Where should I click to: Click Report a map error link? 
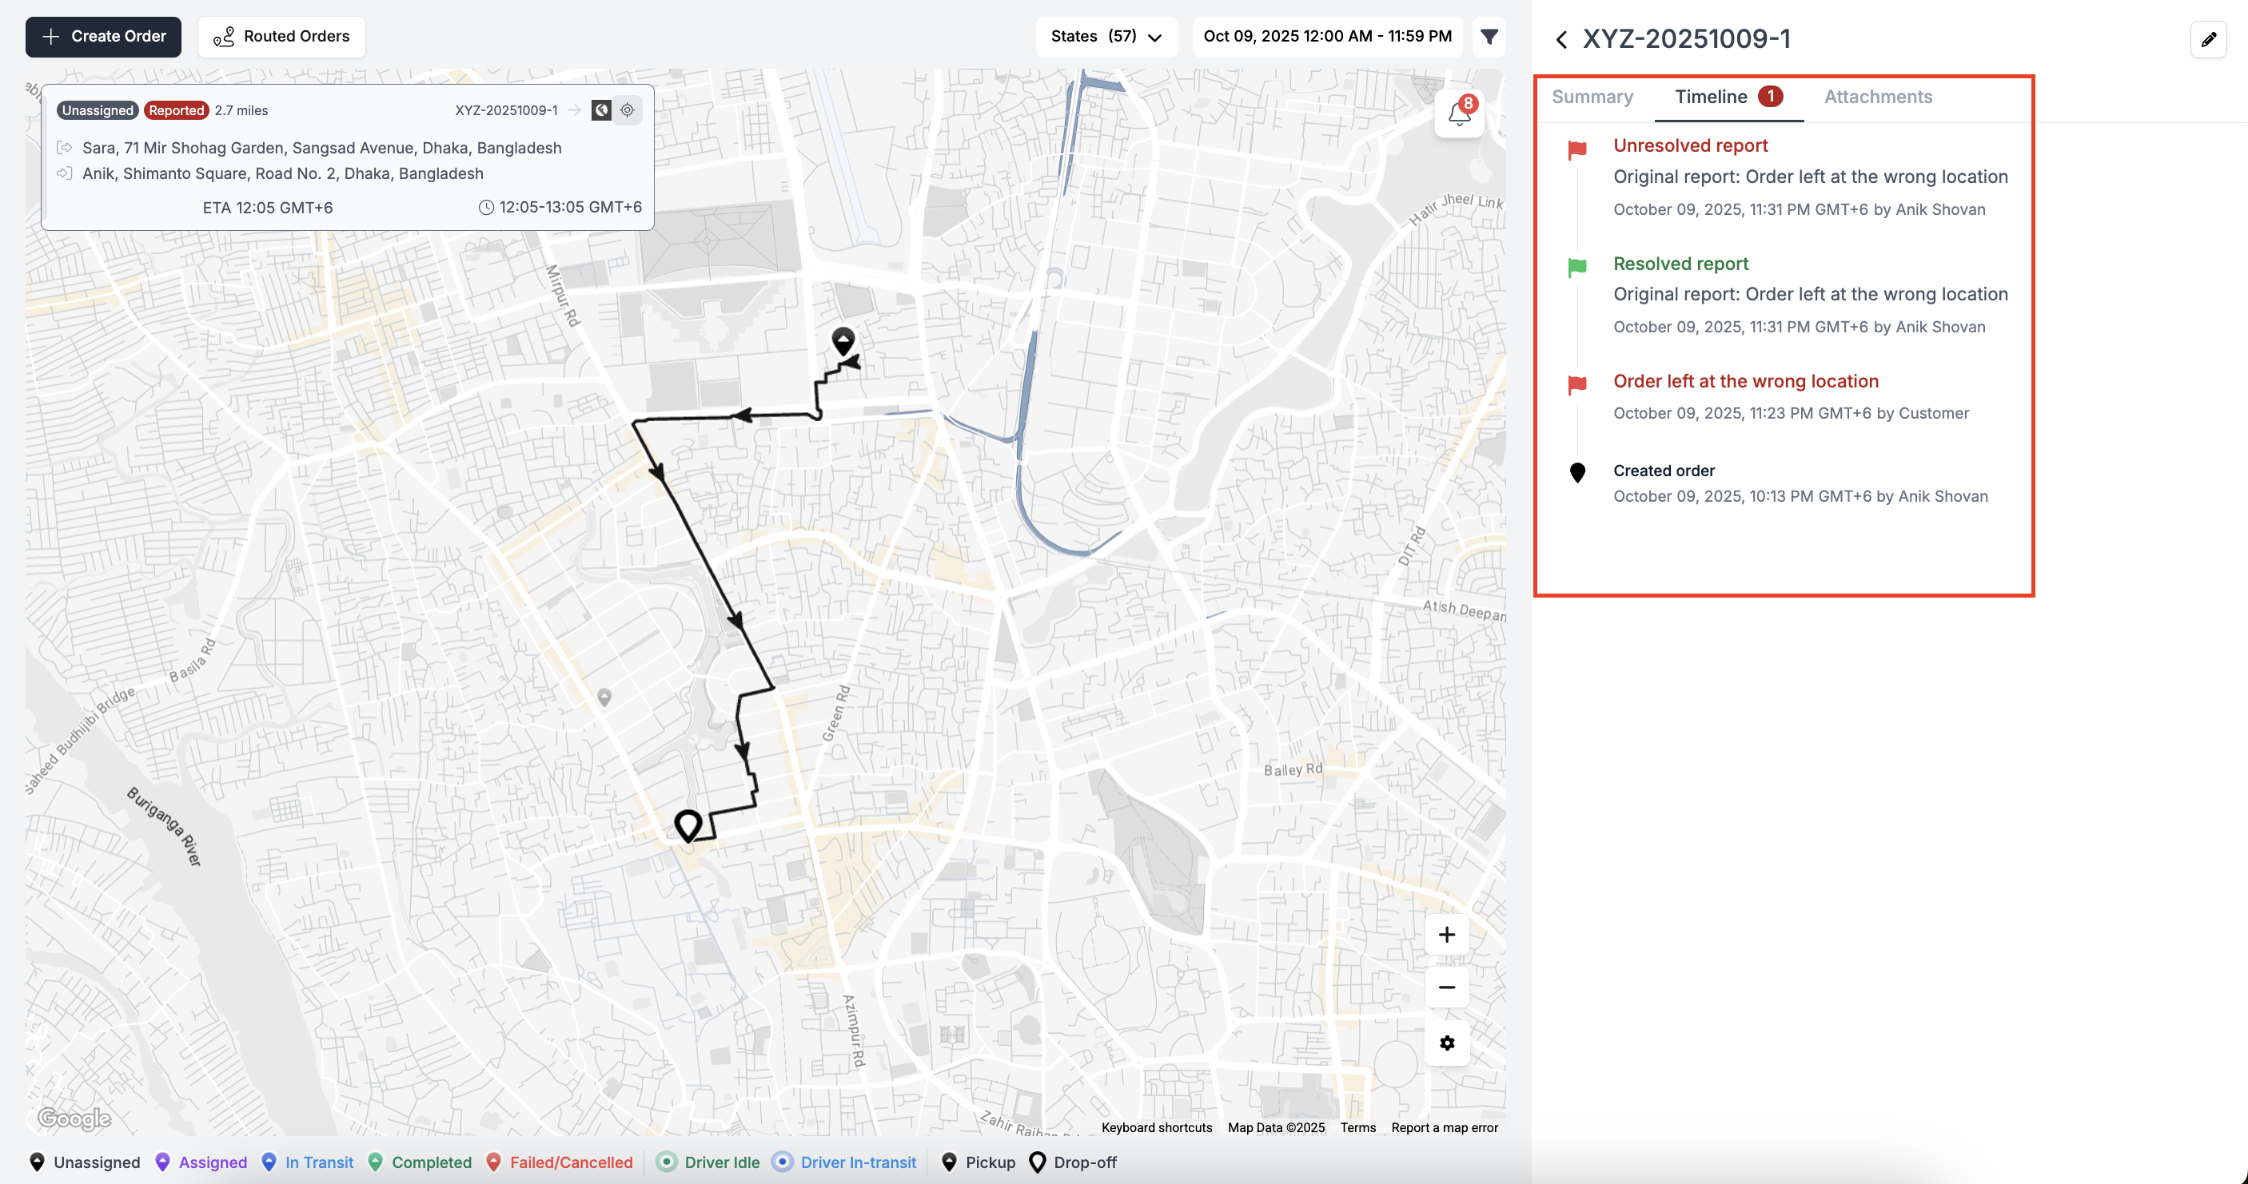pyautogui.click(x=1445, y=1127)
